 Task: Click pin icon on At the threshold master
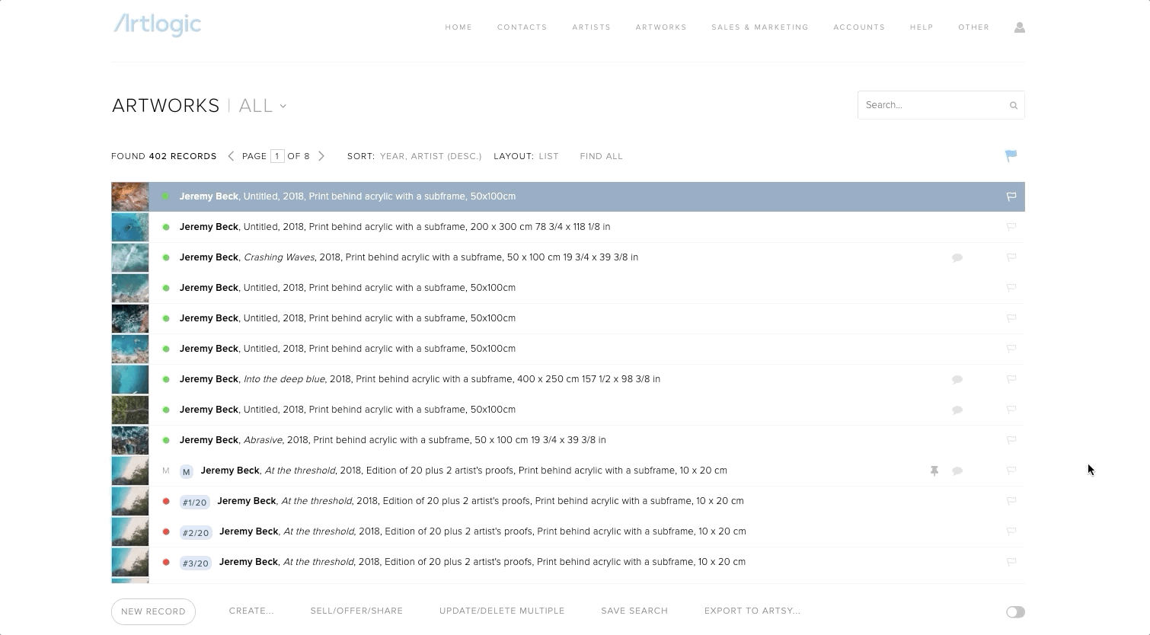pos(934,471)
